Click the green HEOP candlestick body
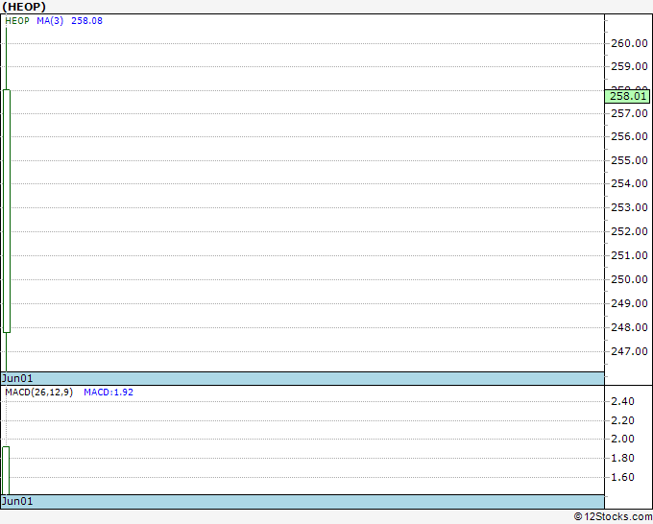 click(7, 211)
